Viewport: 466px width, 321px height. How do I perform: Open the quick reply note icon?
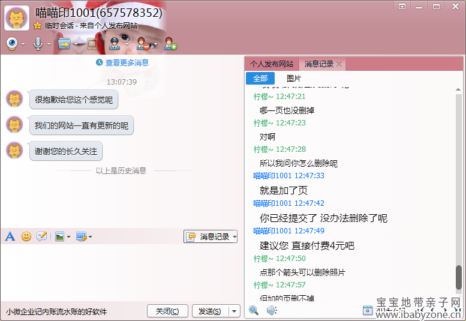click(x=42, y=236)
